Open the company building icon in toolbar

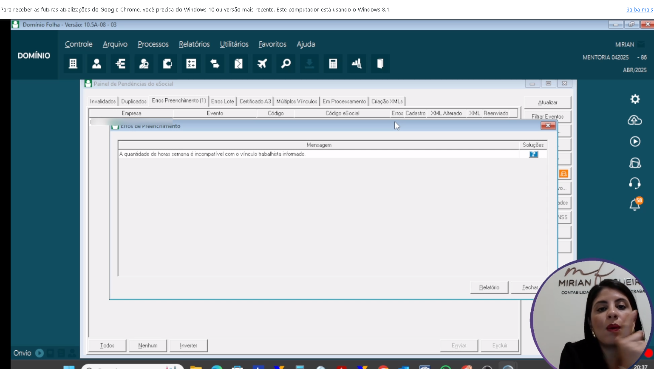coord(73,64)
